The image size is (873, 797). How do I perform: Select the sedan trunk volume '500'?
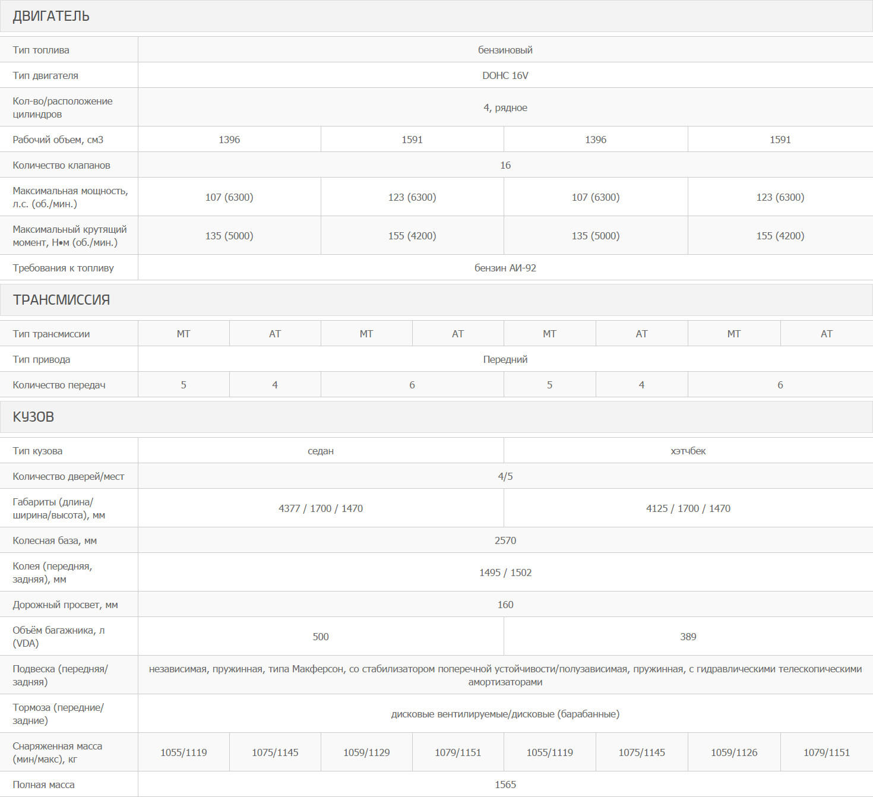tap(321, 637)
